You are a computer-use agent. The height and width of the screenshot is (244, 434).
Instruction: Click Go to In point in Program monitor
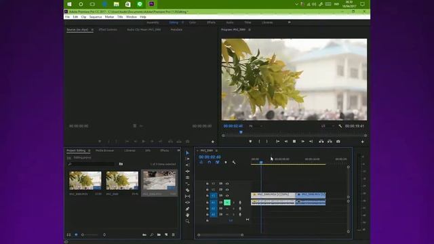(277, 142)
